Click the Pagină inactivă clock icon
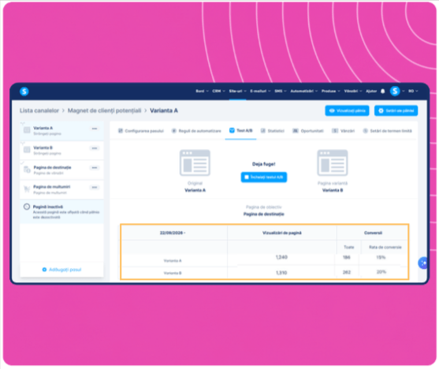Screen dimensions: 439x369 (27, 207)
